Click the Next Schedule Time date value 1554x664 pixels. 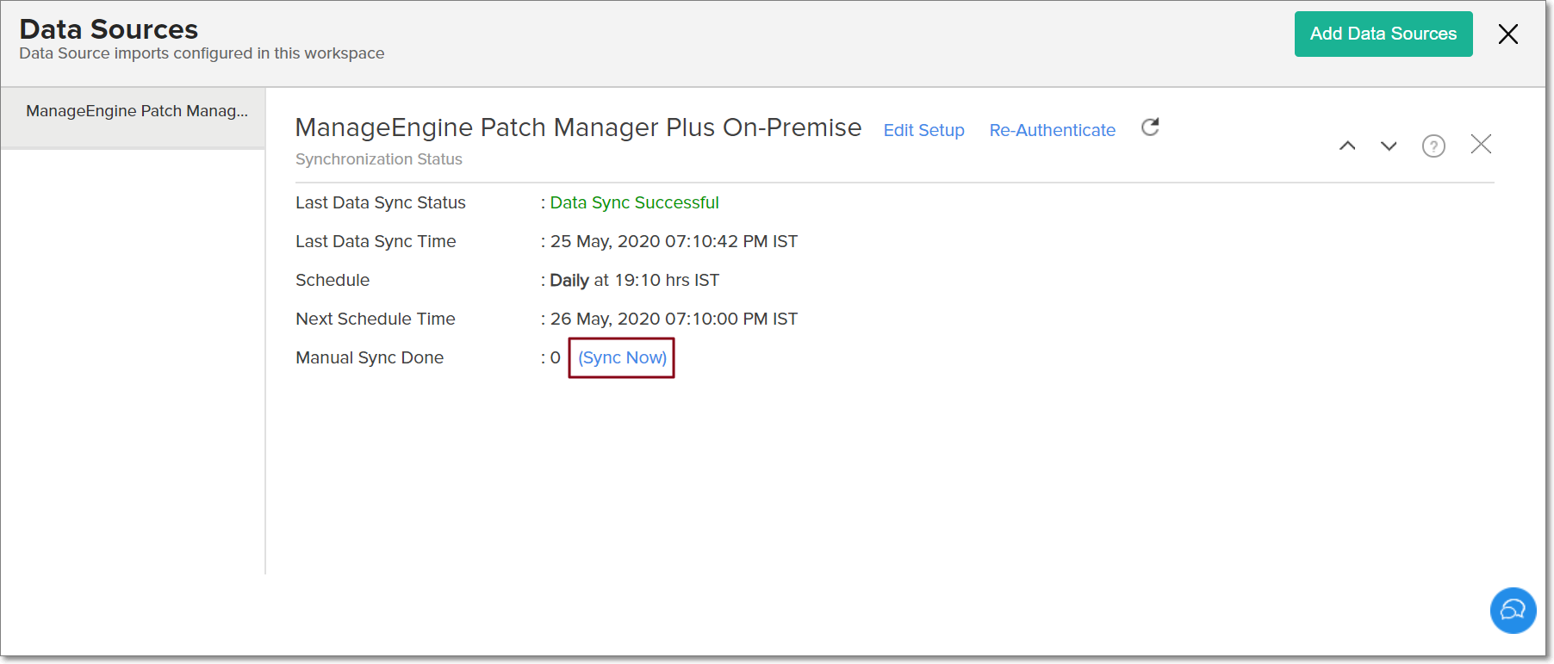pos(674,319)
